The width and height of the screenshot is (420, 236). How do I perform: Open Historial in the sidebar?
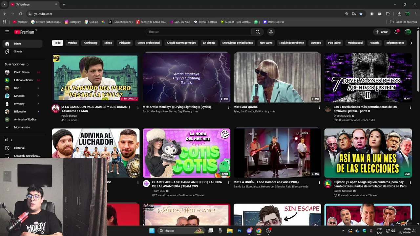click(x=22, y=148)
